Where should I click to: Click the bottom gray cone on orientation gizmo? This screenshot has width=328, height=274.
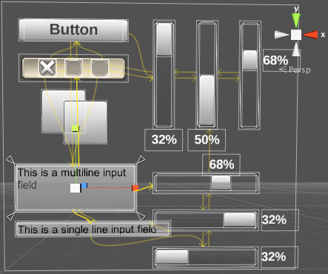pos(296,50)
